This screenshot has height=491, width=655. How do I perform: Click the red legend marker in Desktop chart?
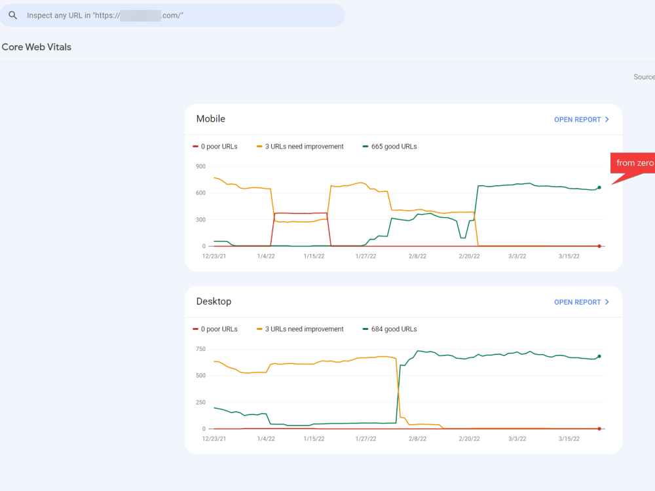196,329
